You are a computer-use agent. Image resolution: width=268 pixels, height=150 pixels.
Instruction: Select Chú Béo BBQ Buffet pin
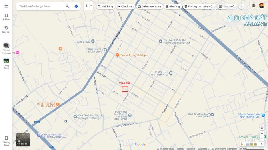160,41
